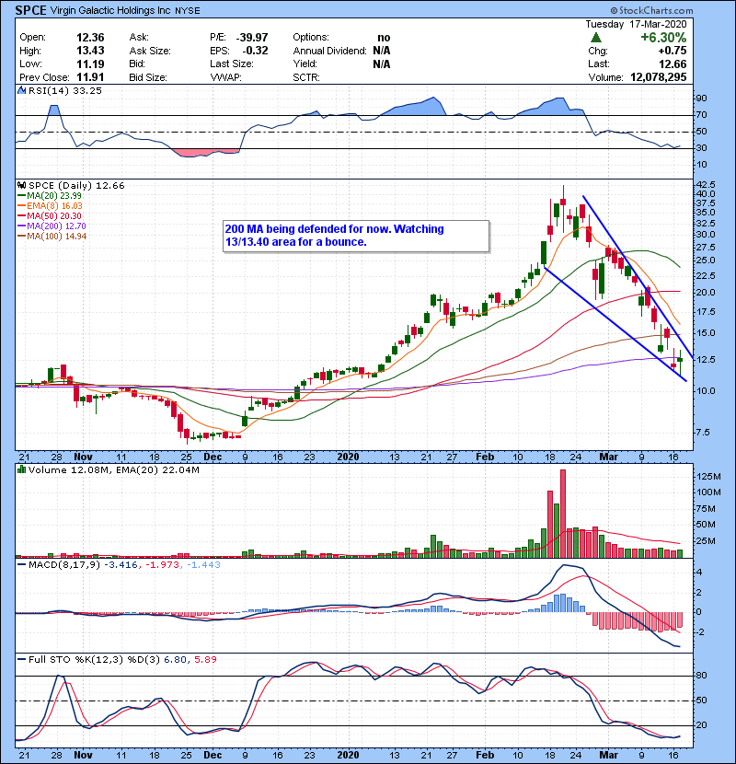The width and height of the screenshot is (736, 764).
Task: Click the Feb label on the price chart date axis
Action: 485,457
